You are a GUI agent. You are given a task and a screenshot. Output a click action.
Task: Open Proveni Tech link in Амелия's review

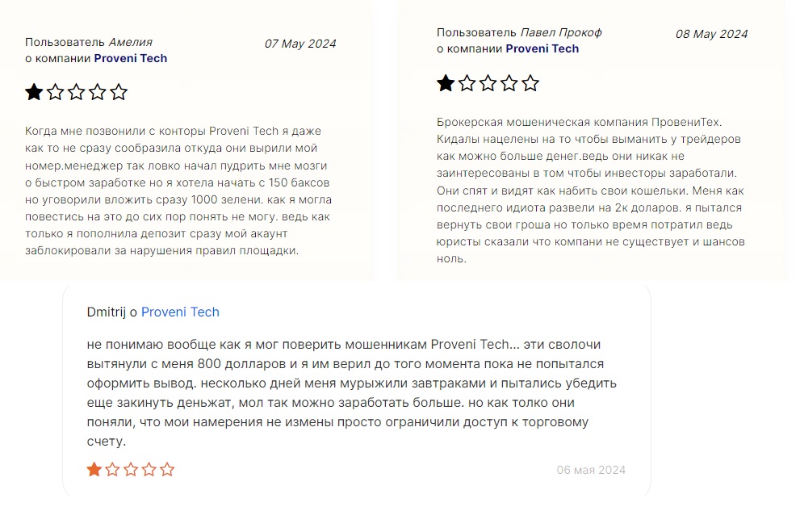point(131,58)
